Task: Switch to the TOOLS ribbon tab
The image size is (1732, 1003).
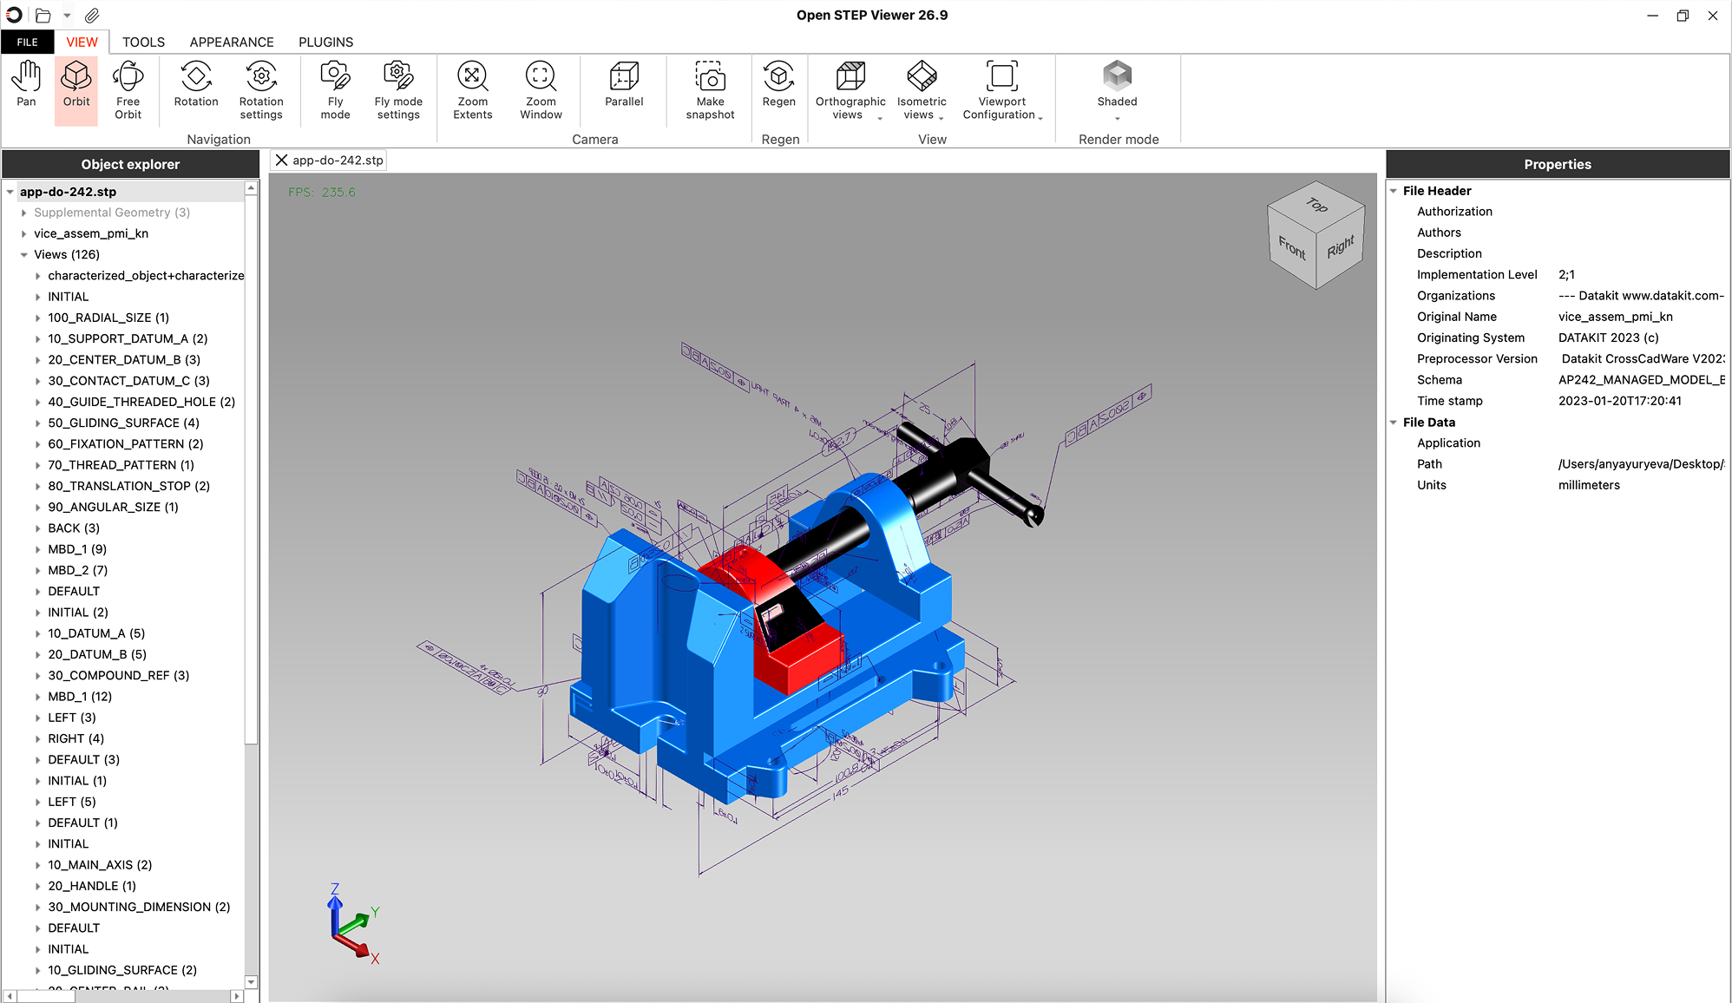Action: coord(143,42)
